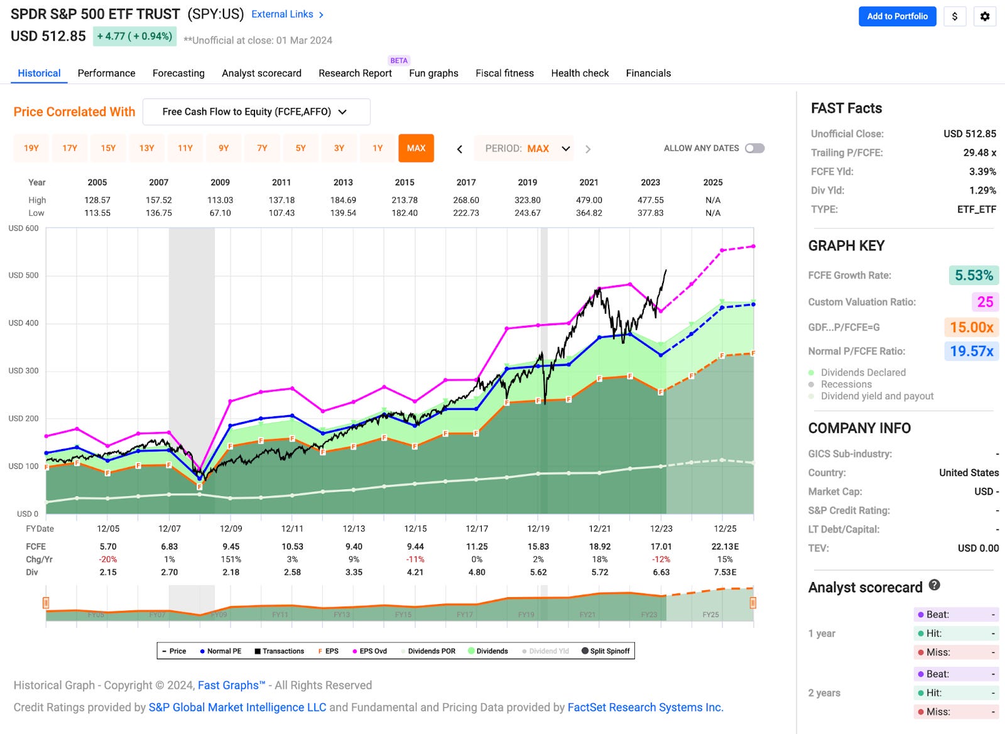Click the BETA badge above Research Report
The height and width of the screenshot is (734, 1005).
click(x=399, y=60)
